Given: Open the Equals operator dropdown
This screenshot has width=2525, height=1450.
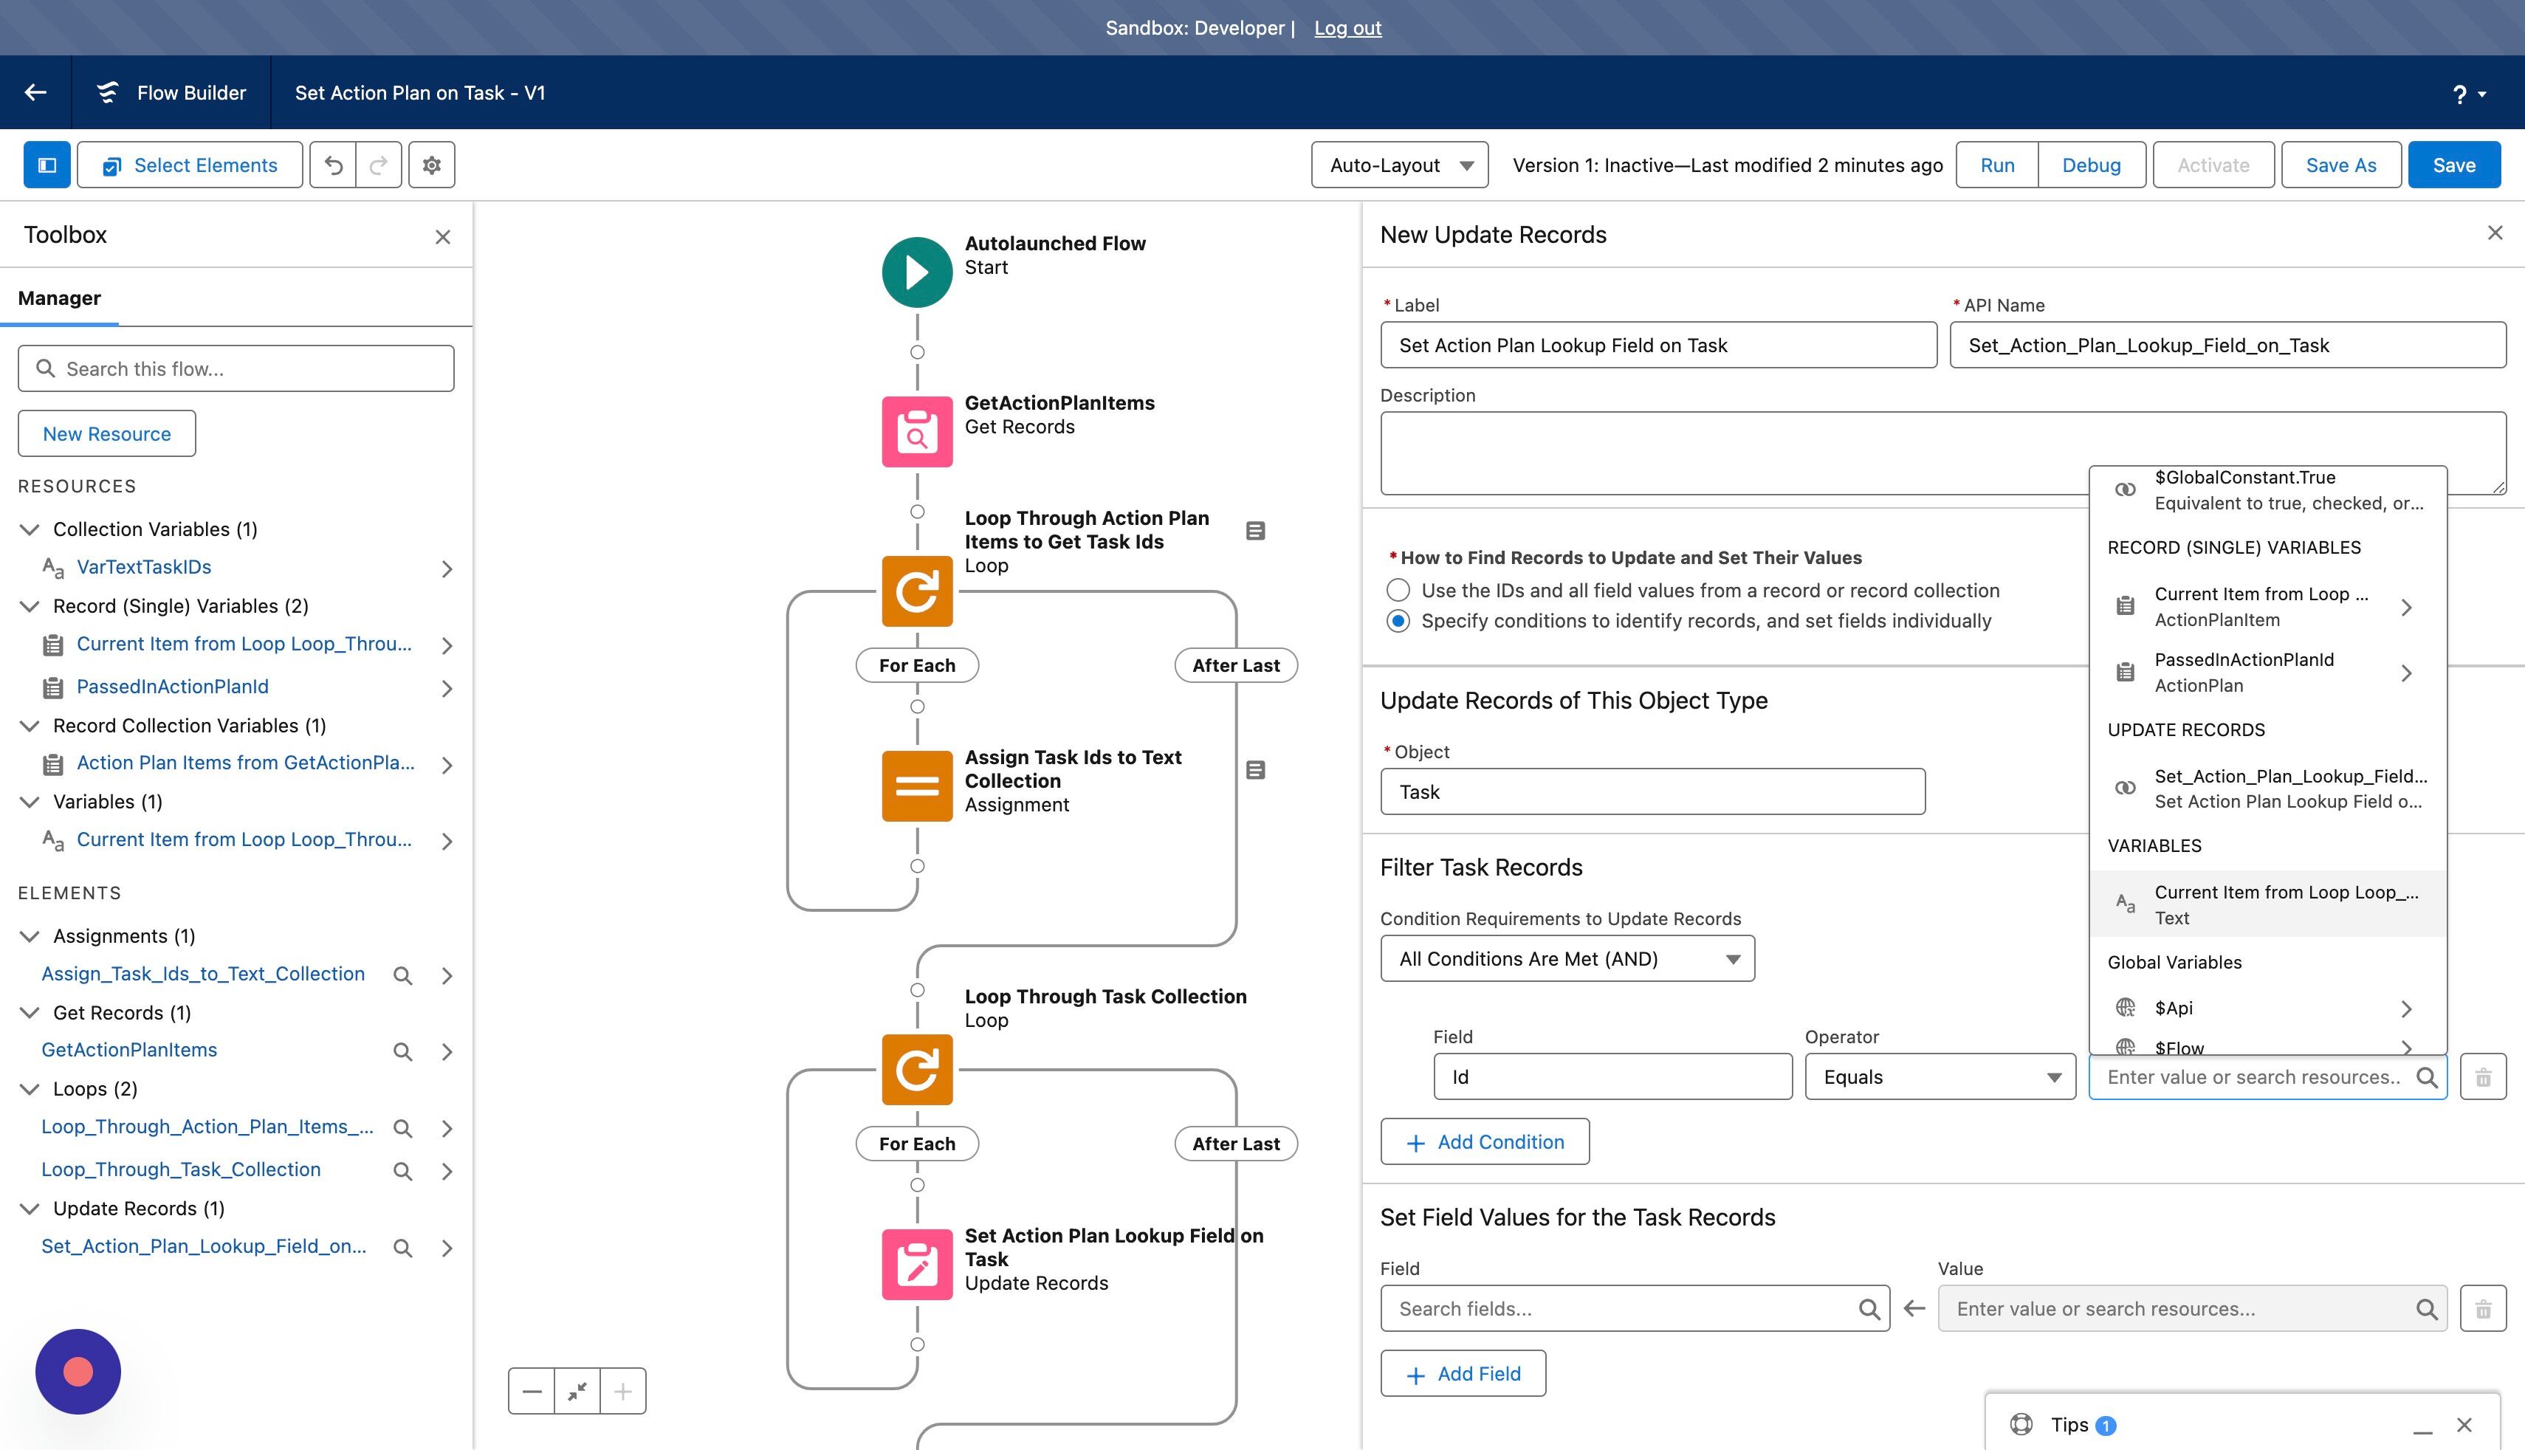Looking at the screenshot, I should [1940, 1078].
